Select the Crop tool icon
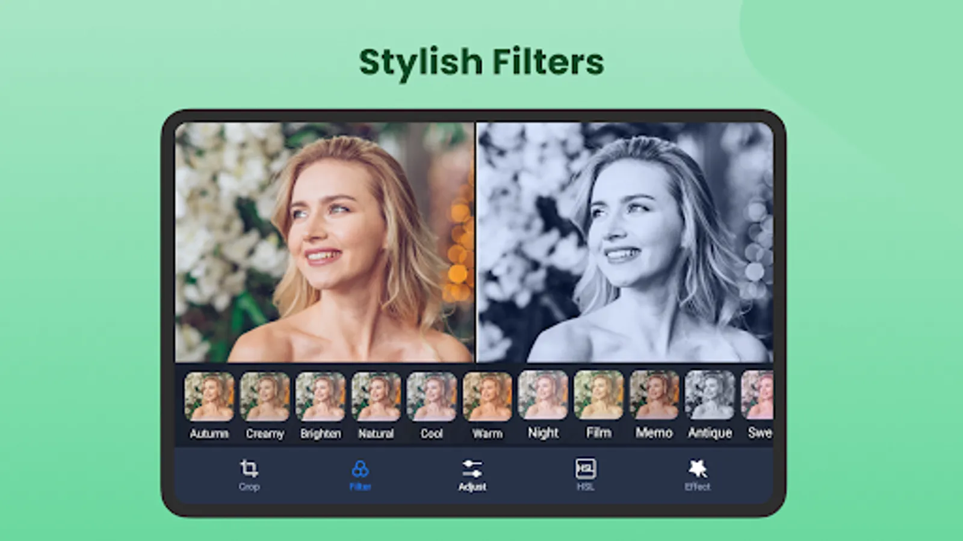Screen dimensions: 963x541 coord(249,468)
